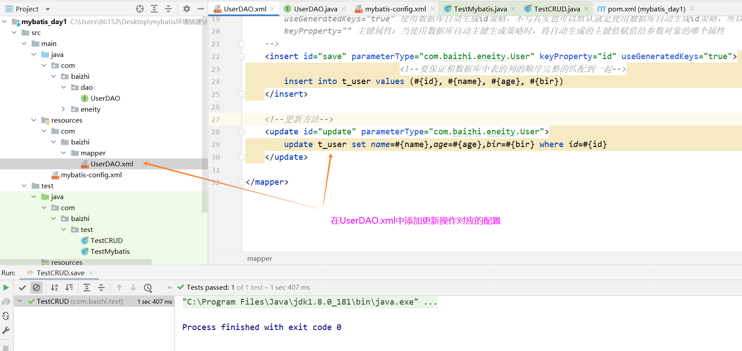Open test history clock icon
Viewport: 742px width, 351px height.
tap(148, 288)
